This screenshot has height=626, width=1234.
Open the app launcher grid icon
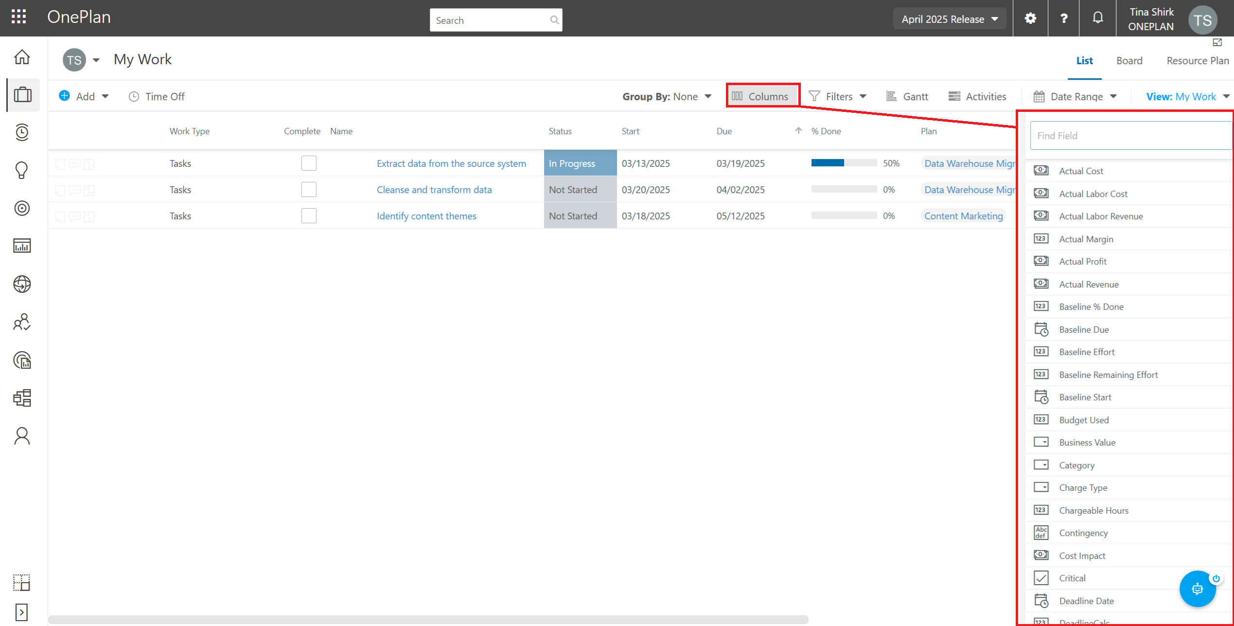pos(18,17)
